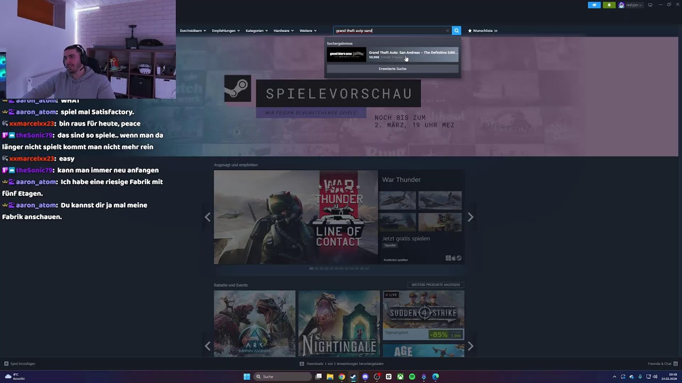Open Microsoft Edge from taskbar
Viewport: 682px width, 383px height.
click(x=435, y=377)
